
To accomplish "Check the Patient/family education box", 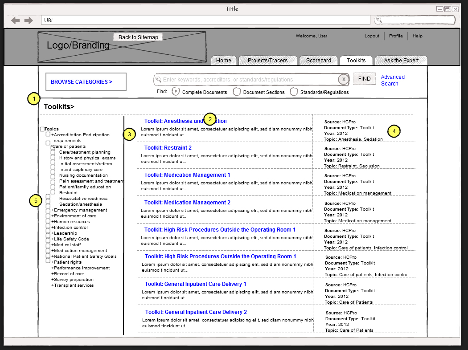I will tap(53, 187).
